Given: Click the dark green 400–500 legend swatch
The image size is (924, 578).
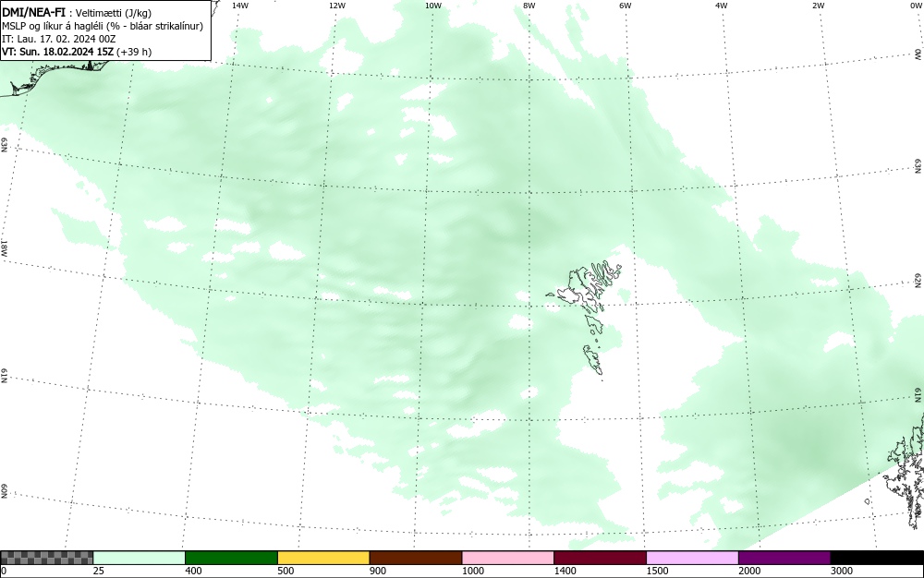Looking at the screenshot, I should [231, 558].
